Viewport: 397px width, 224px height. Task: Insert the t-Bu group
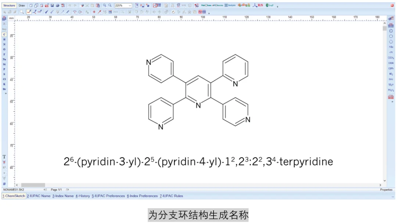[391, 47]
